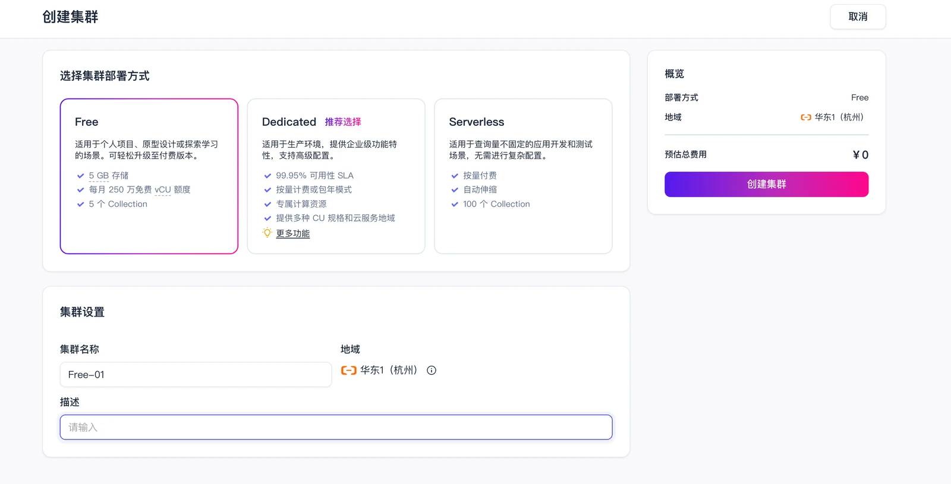The height and width of the screenshot is (484, 951).
Task: Click the 部署方式 Free value in overview
Action: point(859,97)
